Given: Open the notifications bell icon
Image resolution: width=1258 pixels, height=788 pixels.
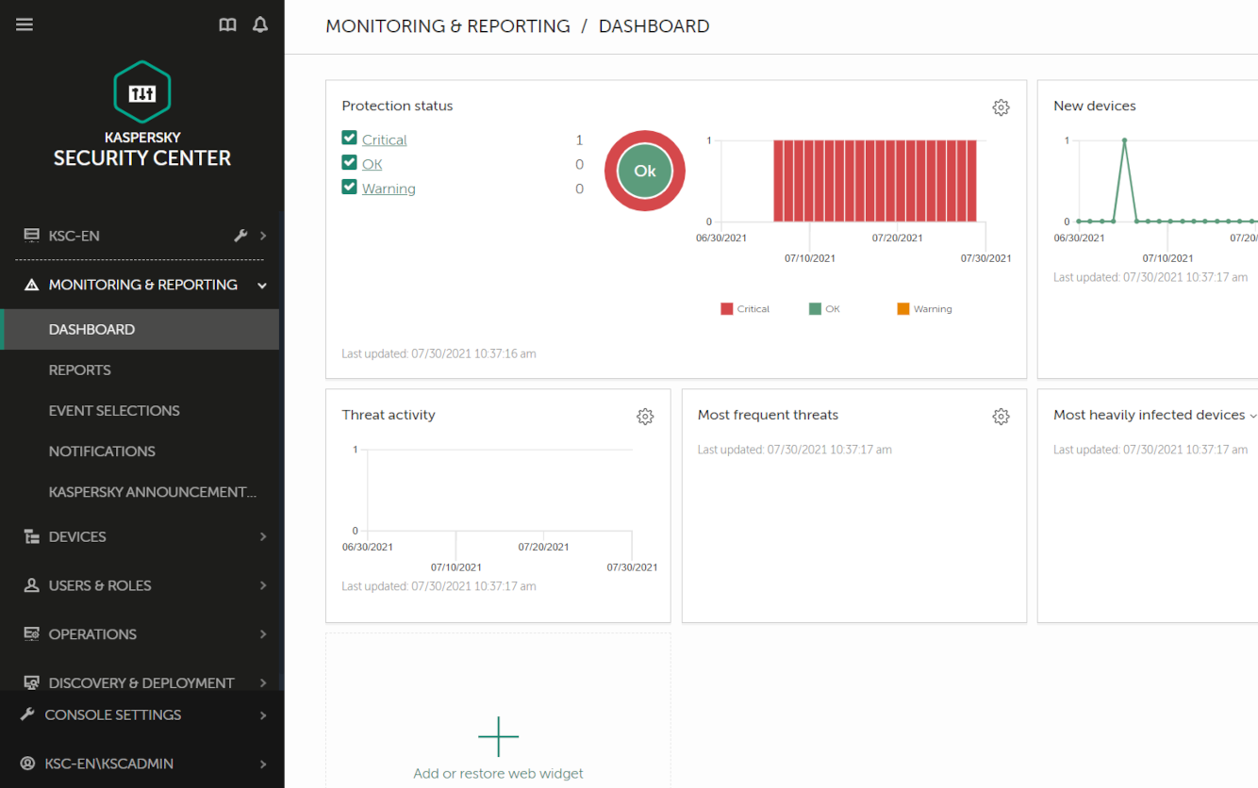Looking at the screenshot, I should (x=260, y=25).
